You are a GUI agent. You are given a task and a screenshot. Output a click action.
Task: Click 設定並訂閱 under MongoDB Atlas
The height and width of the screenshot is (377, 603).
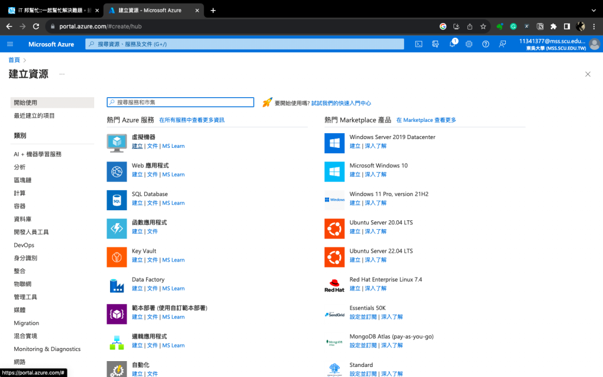[363, 345]
